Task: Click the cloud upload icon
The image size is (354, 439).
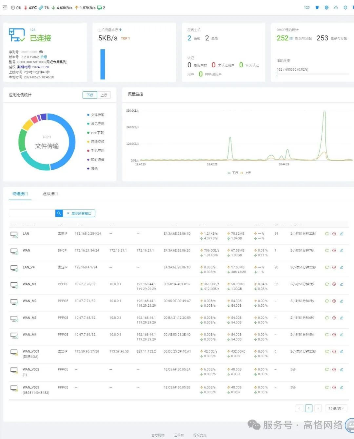Action: coord(336,8)
